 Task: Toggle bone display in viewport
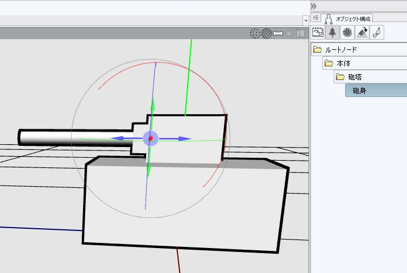pos(278,33)
